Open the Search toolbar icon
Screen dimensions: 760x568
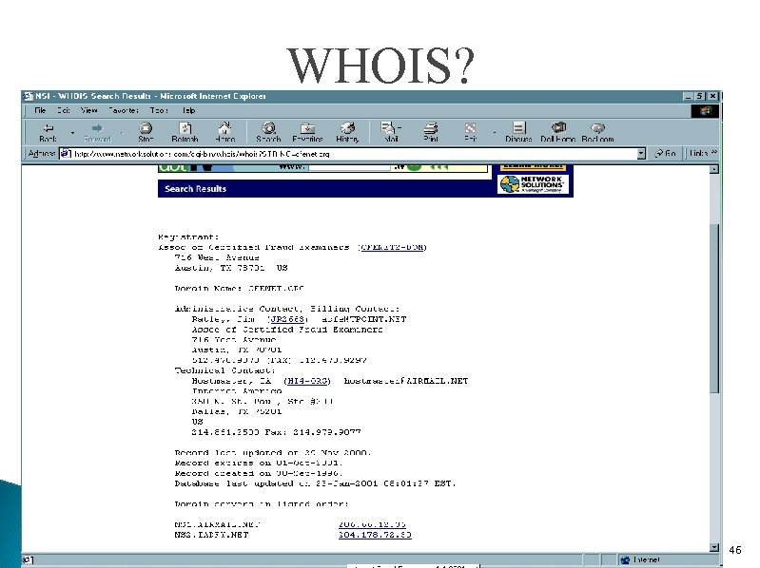[268, 132]
